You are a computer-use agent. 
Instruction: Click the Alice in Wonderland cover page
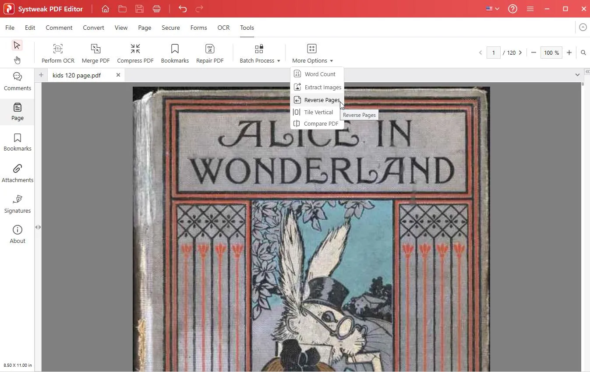click(x=311, y=229)
